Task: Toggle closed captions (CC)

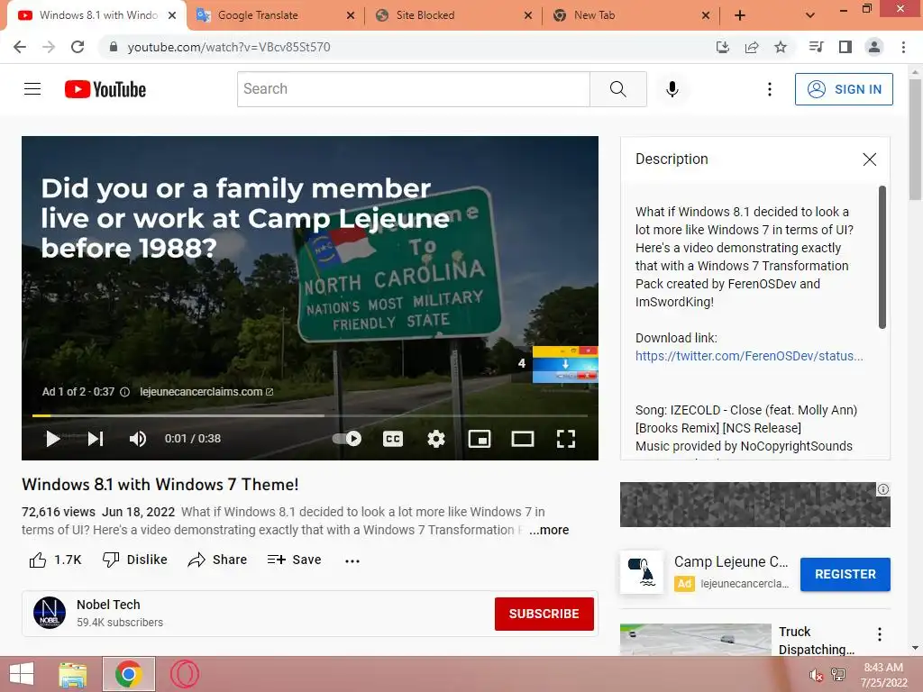Action: point(393,439)
